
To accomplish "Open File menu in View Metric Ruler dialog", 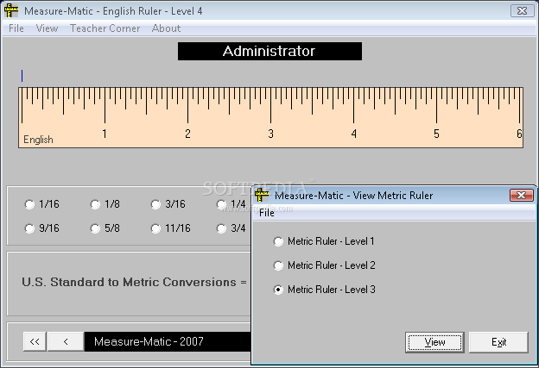I will [267, 213].
